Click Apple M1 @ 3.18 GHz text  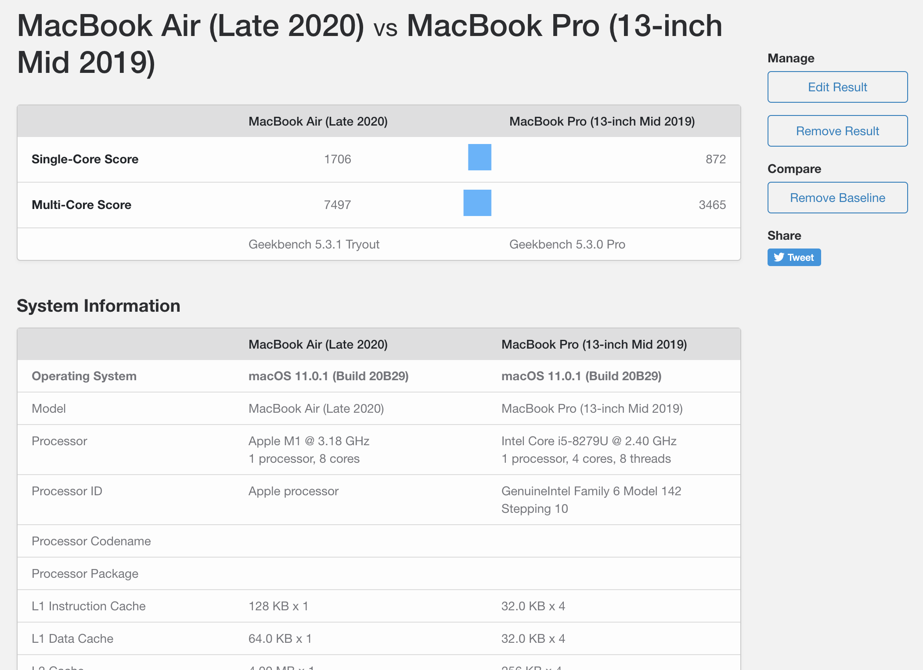click(x=309, y=441)
